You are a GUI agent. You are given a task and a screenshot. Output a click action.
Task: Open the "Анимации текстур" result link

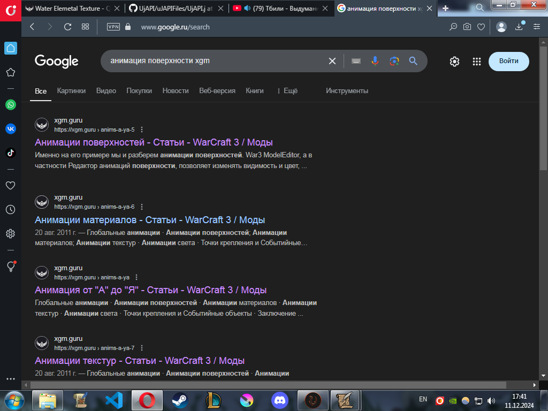[x=140, y=361]
